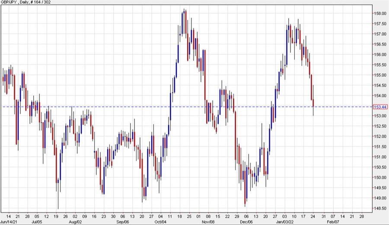Viewport: 389px width, 225px height.
Task: Select the 157.00 price level label
Action: (x=380, y=34)
